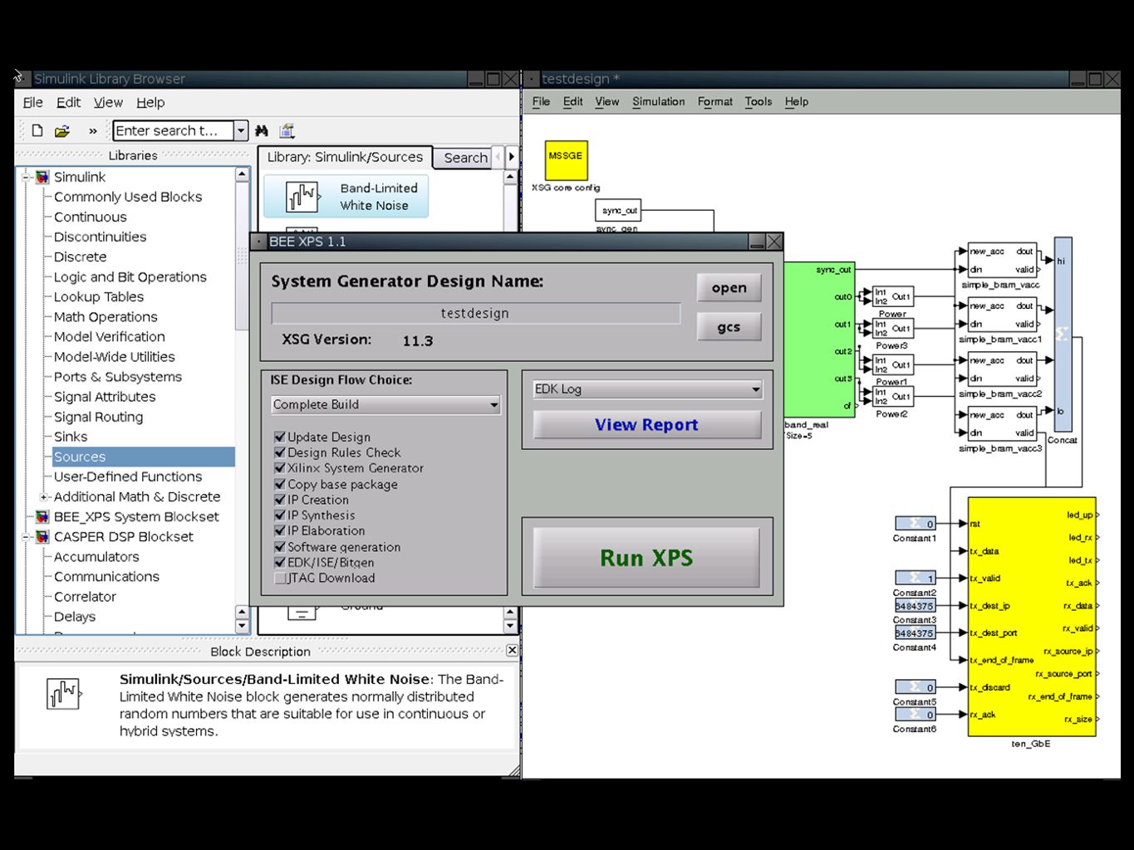Select the simple_bram_vacc1 block

pyautogui.click(x=1002, y=316)
